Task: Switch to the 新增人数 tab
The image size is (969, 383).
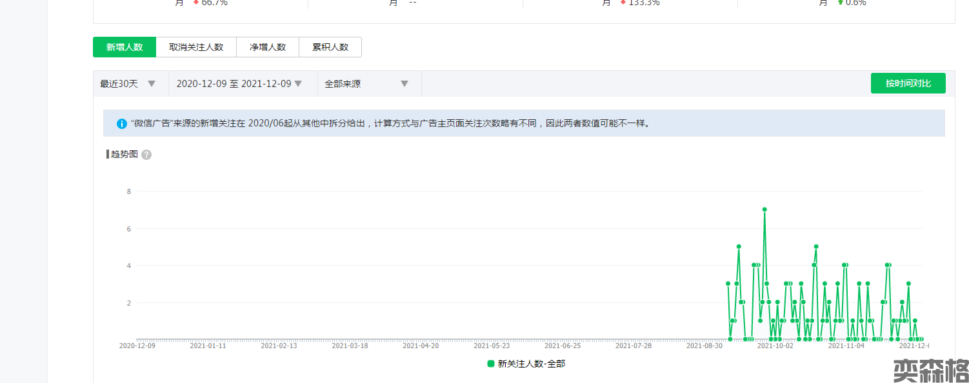Action: pos(125,47)
